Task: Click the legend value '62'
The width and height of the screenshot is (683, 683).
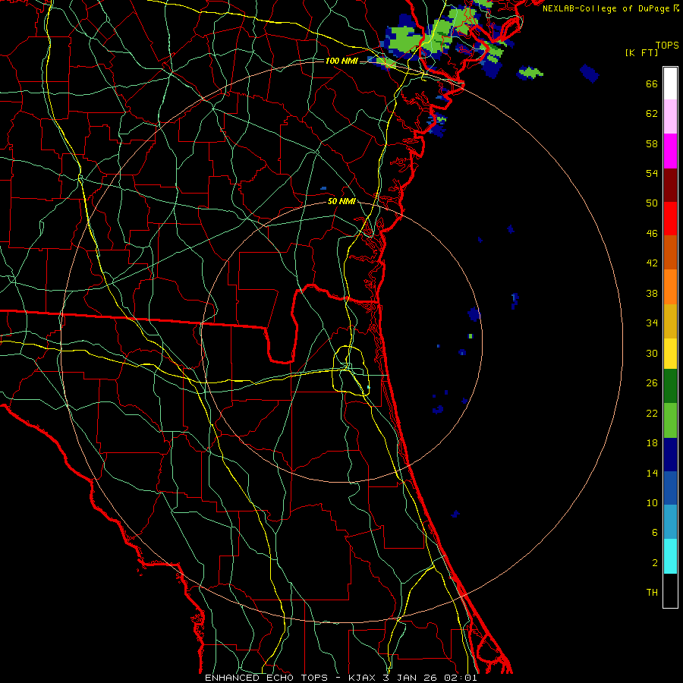Action: click(652, 114)
